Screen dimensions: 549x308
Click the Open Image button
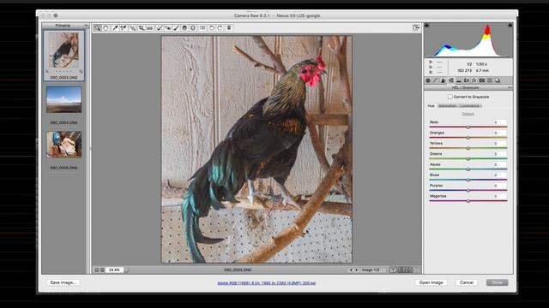[x=431, y=282]
